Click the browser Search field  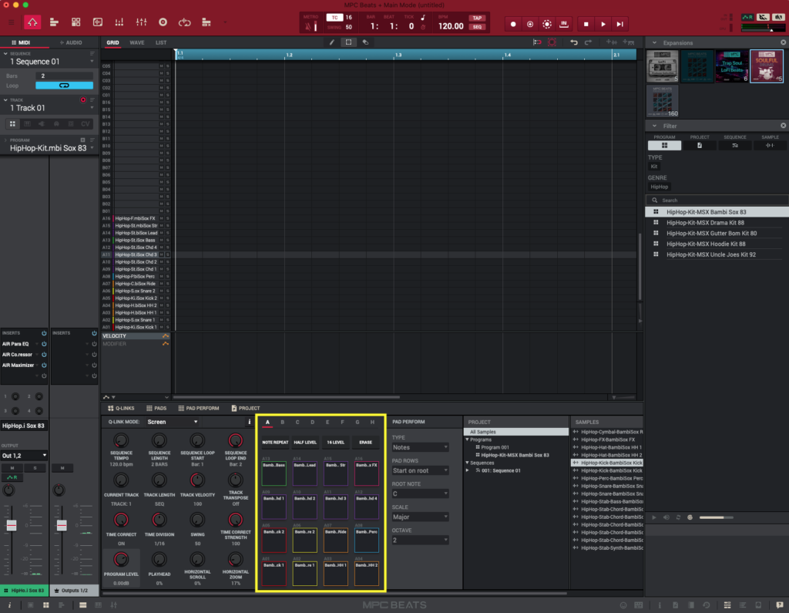tap(717, 200)
